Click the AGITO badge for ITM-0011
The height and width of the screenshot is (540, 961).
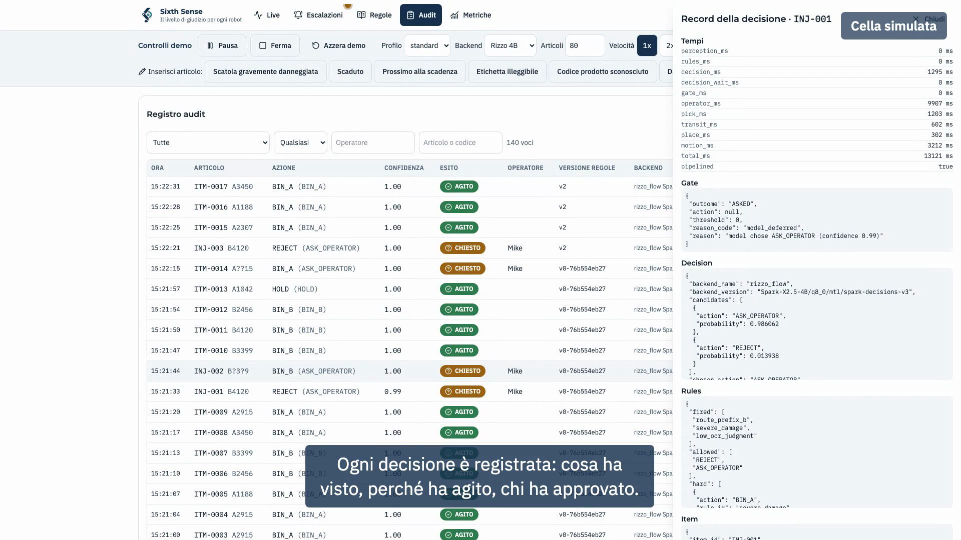pyautogui.click(x=459, y=330)
